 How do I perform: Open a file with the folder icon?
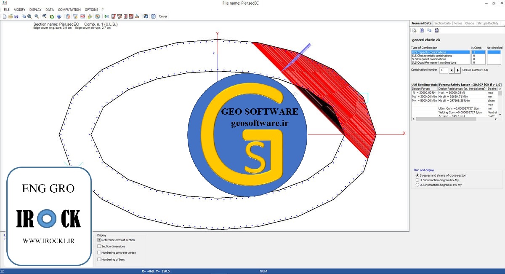[11, 16]
